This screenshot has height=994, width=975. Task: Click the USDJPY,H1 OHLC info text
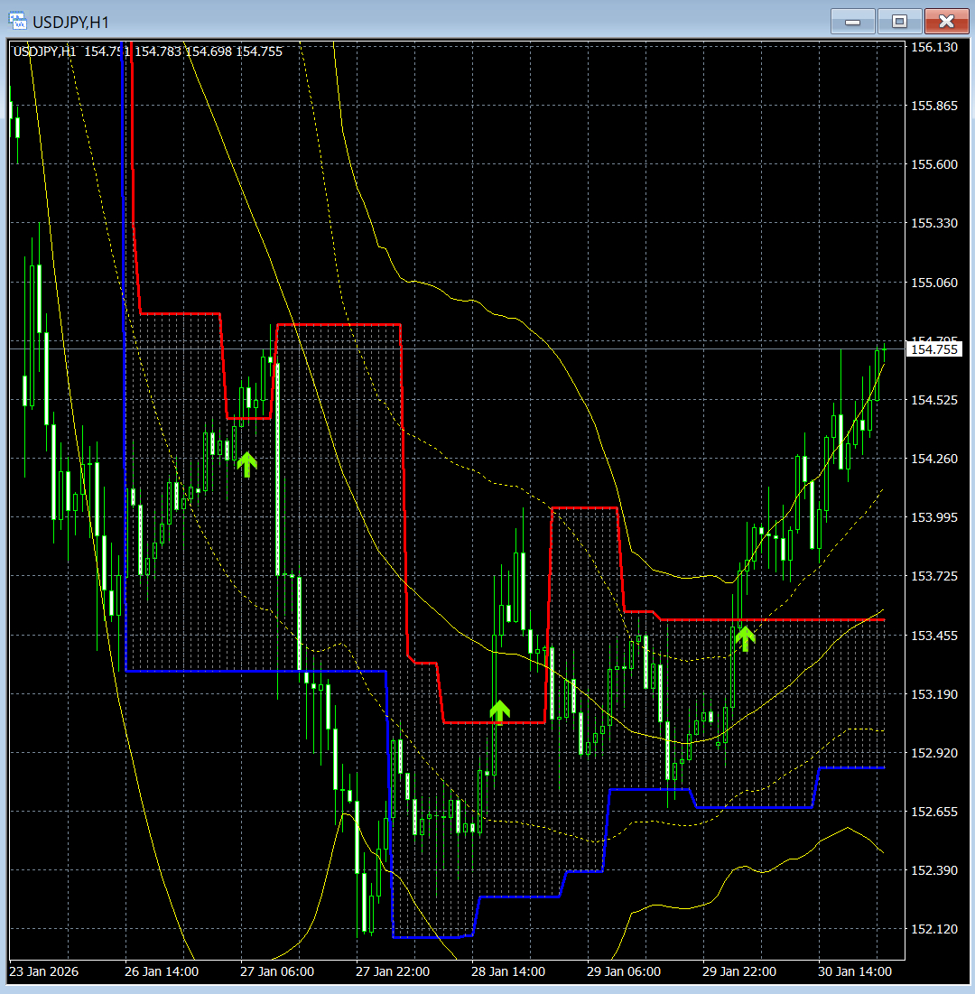(148, 51)
